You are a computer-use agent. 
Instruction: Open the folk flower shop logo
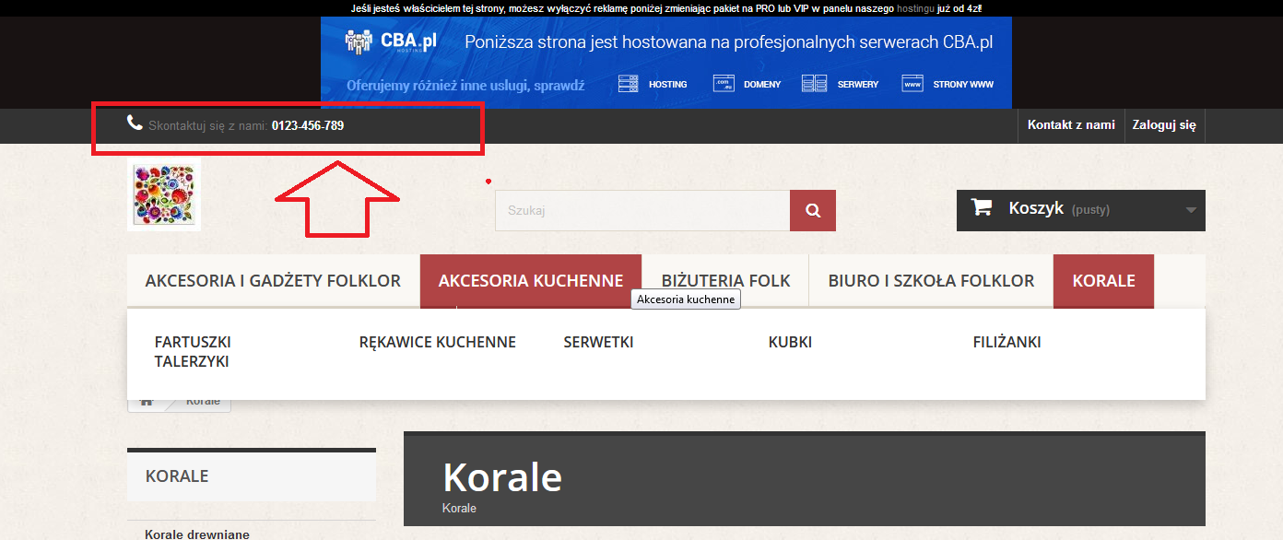(x=164, y=194)
